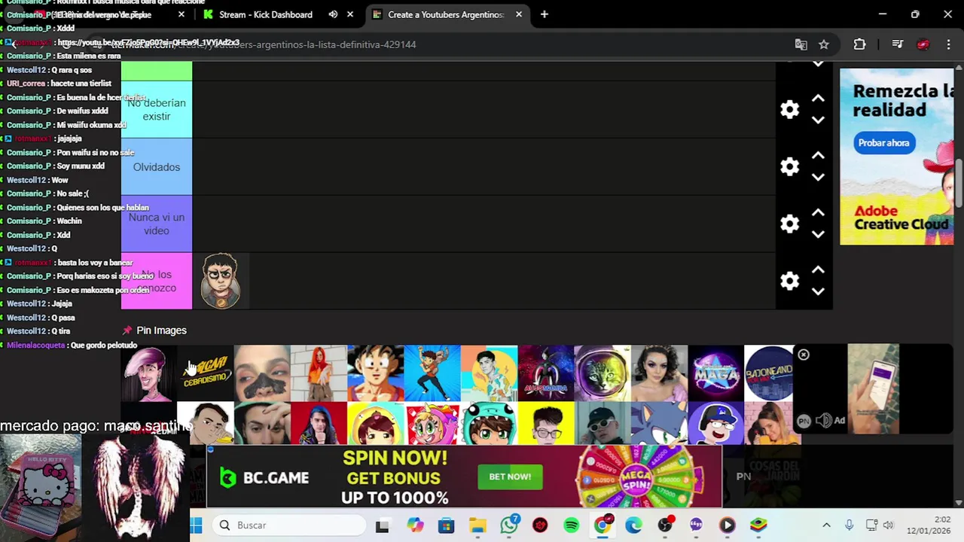Bookmark this page with the star
964x542 pixels.
point(824,44)
